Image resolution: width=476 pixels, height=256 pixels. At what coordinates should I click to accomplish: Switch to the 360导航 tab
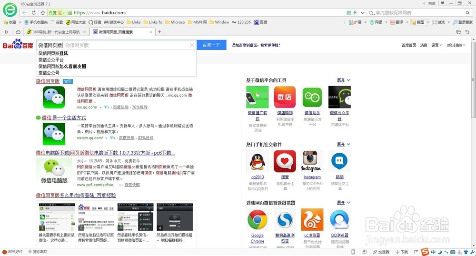(56, 32)
